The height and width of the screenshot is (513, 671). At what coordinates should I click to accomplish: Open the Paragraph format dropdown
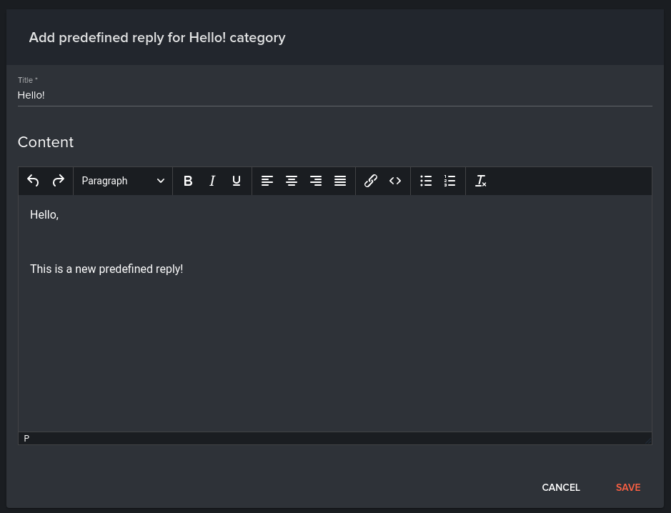pyautogui.click(x=123, y=181)
